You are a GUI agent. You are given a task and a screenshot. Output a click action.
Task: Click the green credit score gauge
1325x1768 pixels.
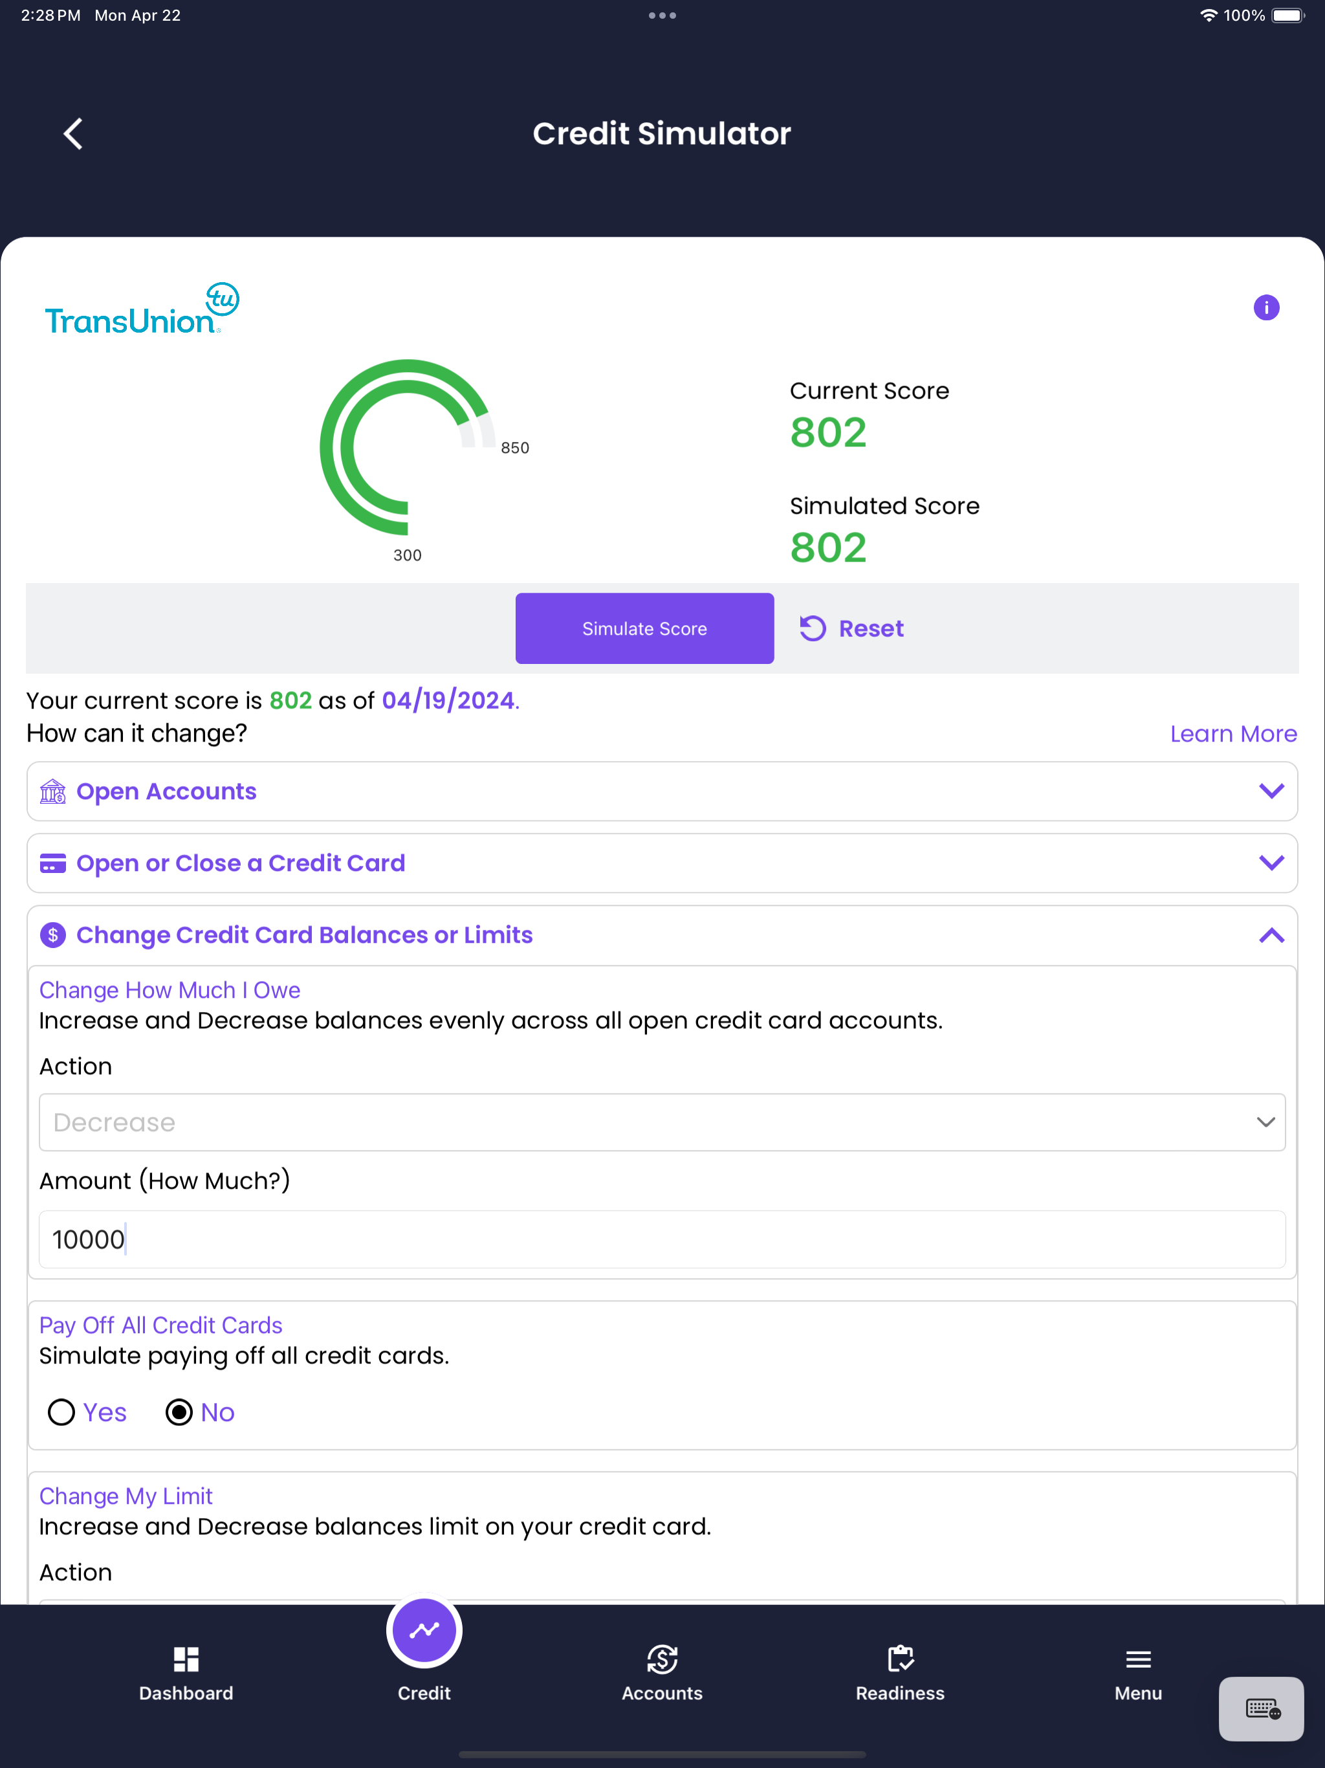(x=408, y=448)
